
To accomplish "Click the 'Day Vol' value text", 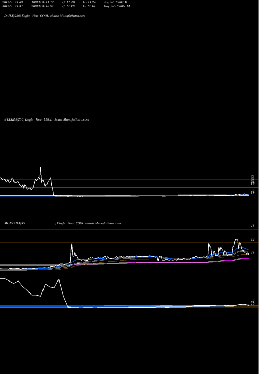I will tap(117, 6).
